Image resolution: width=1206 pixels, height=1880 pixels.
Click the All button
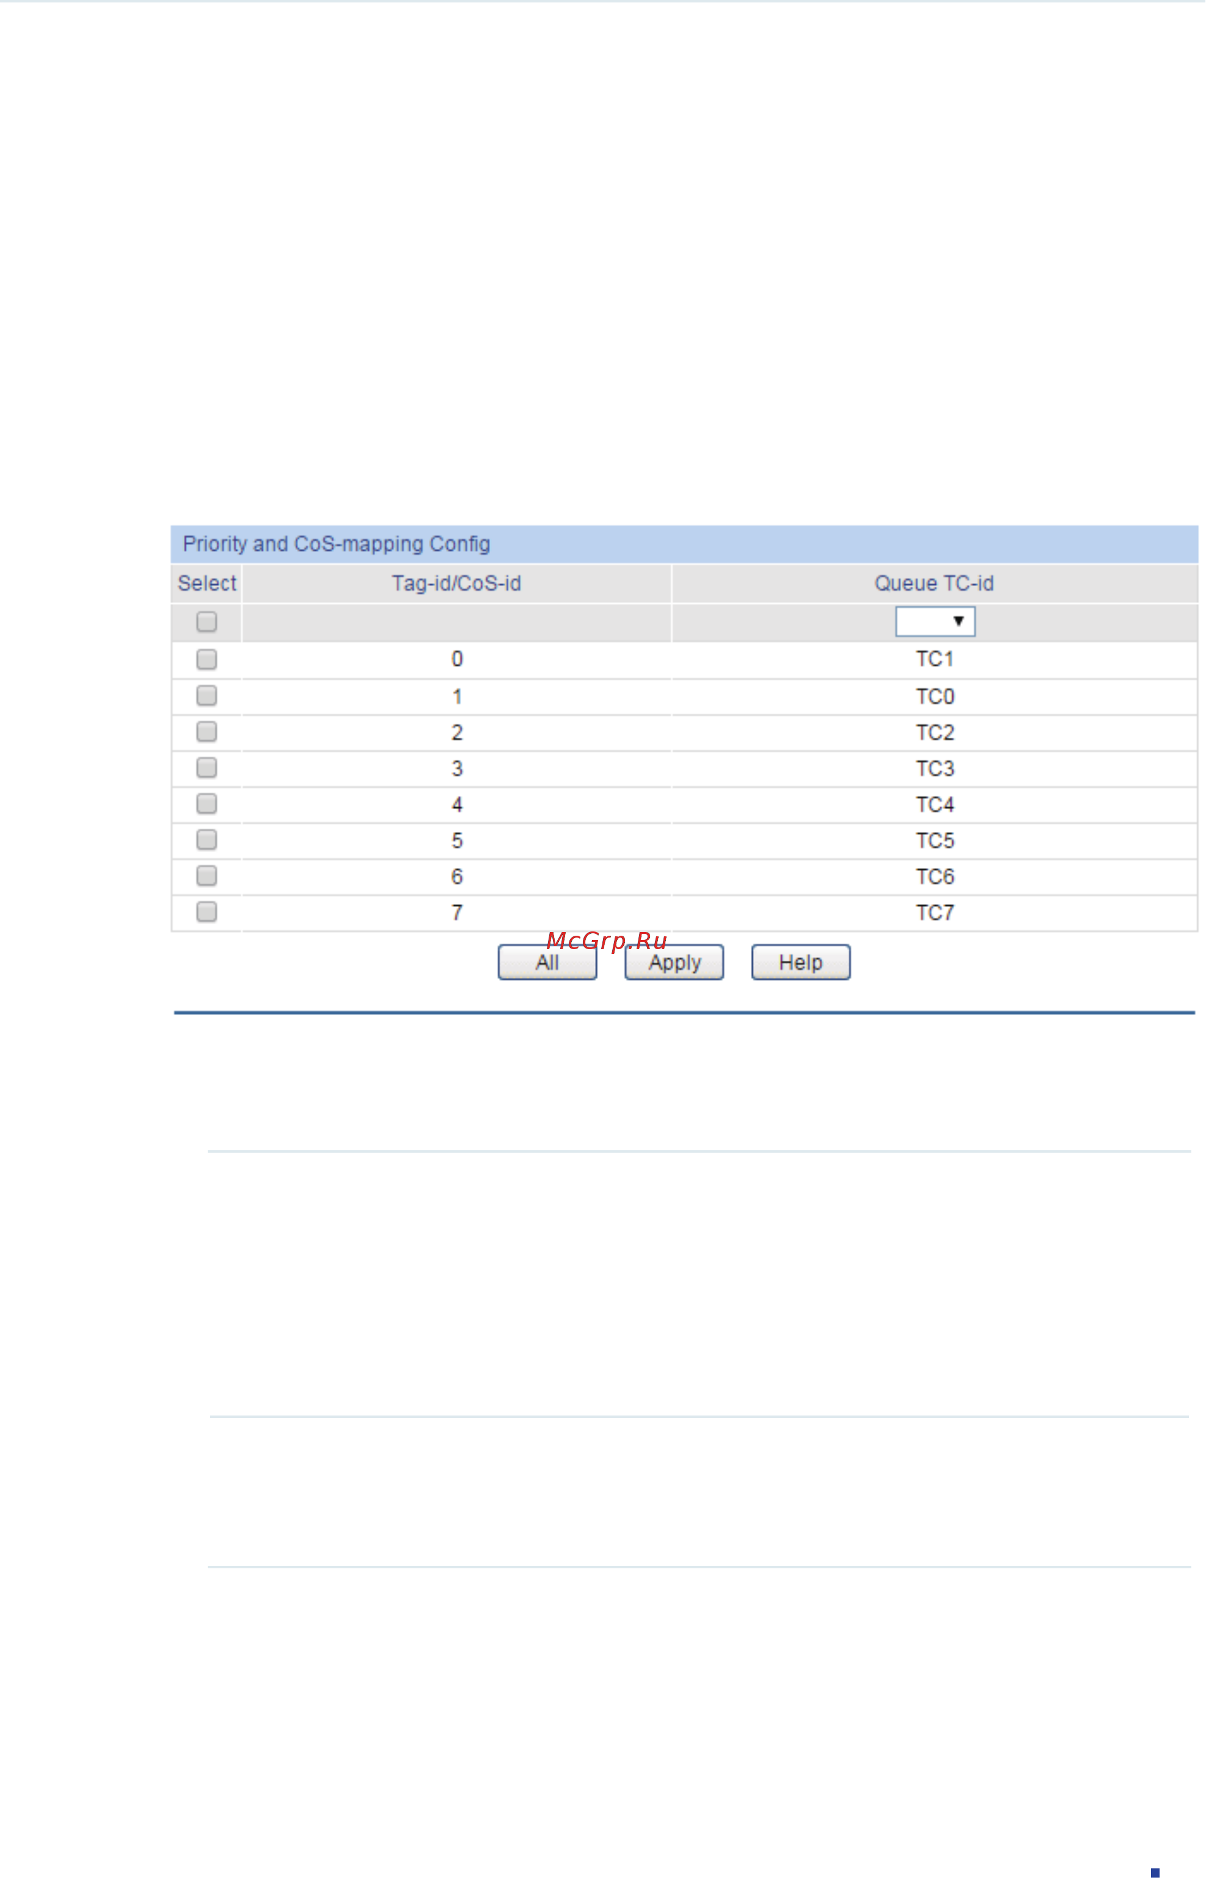pos(547,963)
